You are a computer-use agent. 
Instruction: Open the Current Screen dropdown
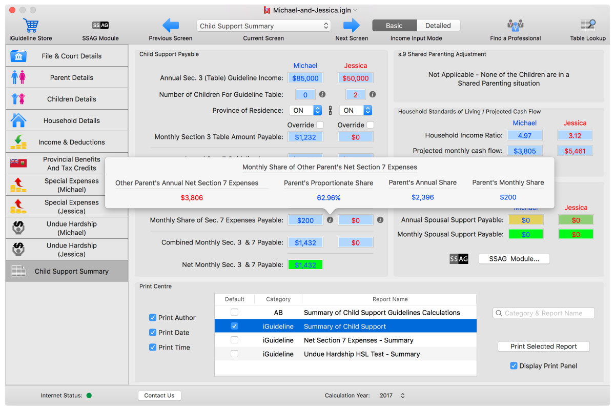tap(263, 26)
